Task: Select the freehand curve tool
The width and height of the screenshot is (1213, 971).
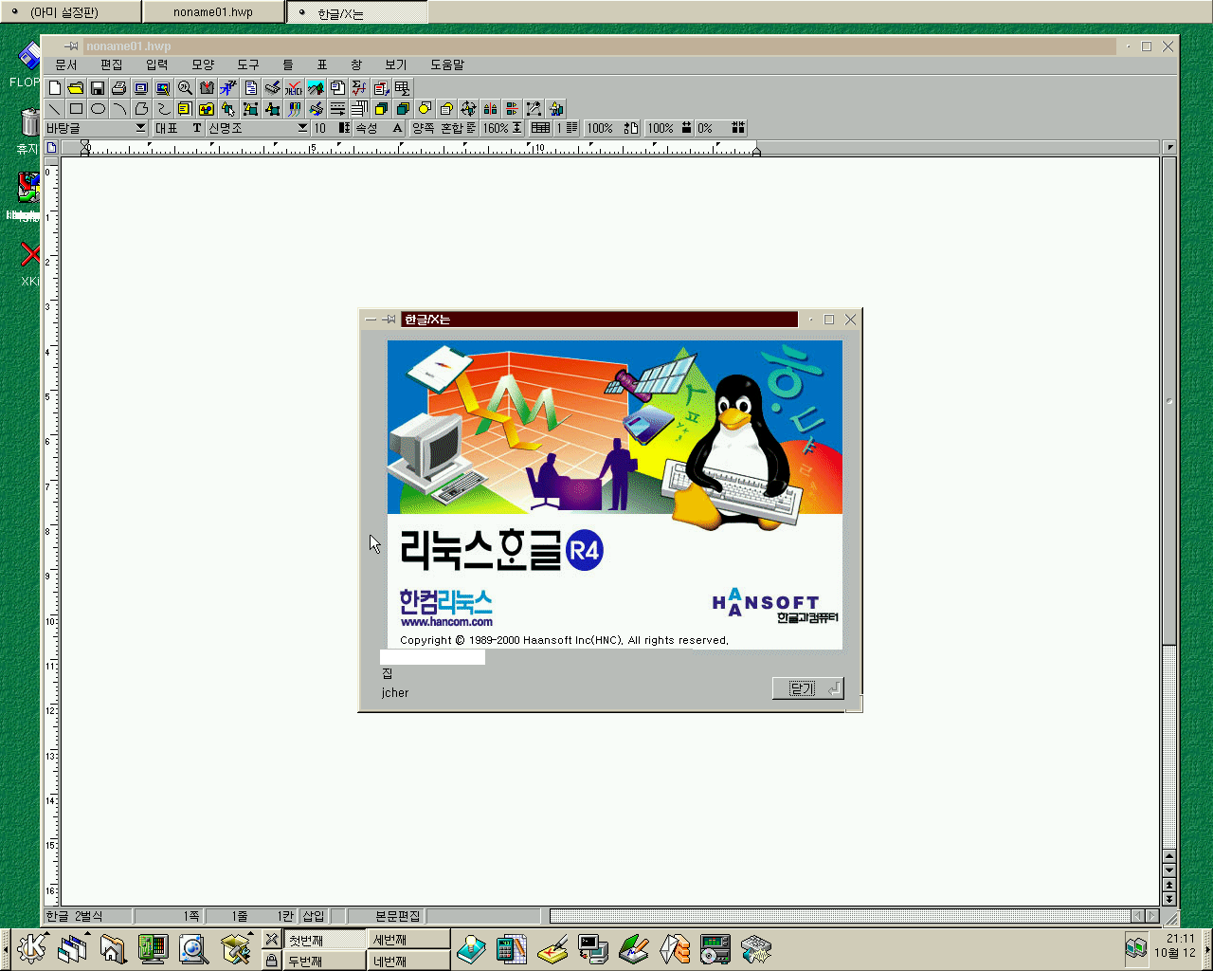Action: [163, 108]
